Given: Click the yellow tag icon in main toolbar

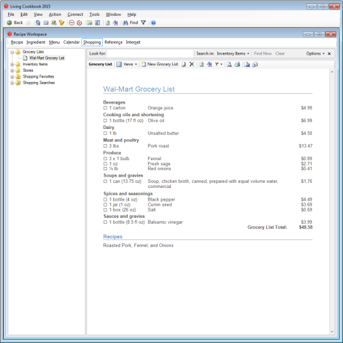Looking at the screenshot, I should pos(62,22).
